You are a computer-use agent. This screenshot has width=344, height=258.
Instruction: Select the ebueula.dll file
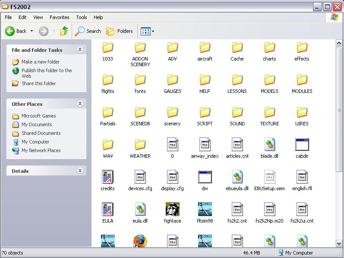pos(237,181)
